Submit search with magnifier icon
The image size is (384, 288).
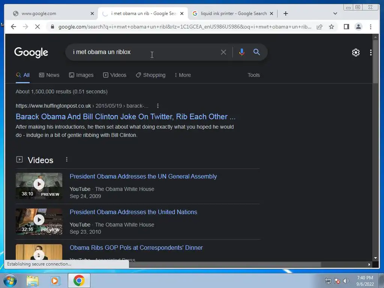pyautogui.click(x=256, y=52)
